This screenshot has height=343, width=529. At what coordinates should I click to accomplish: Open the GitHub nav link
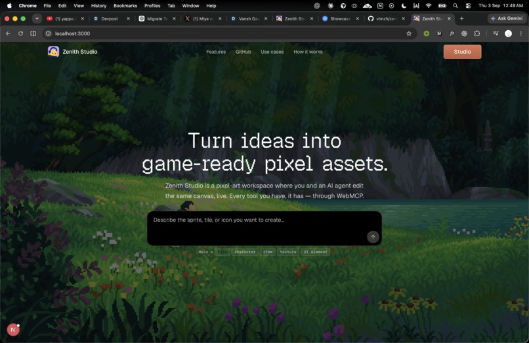coord(243,52)
